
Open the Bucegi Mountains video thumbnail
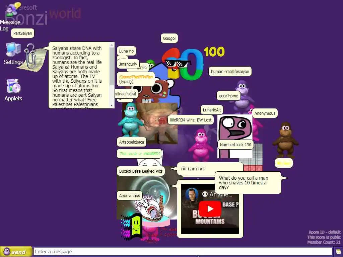tap(210, 209)
